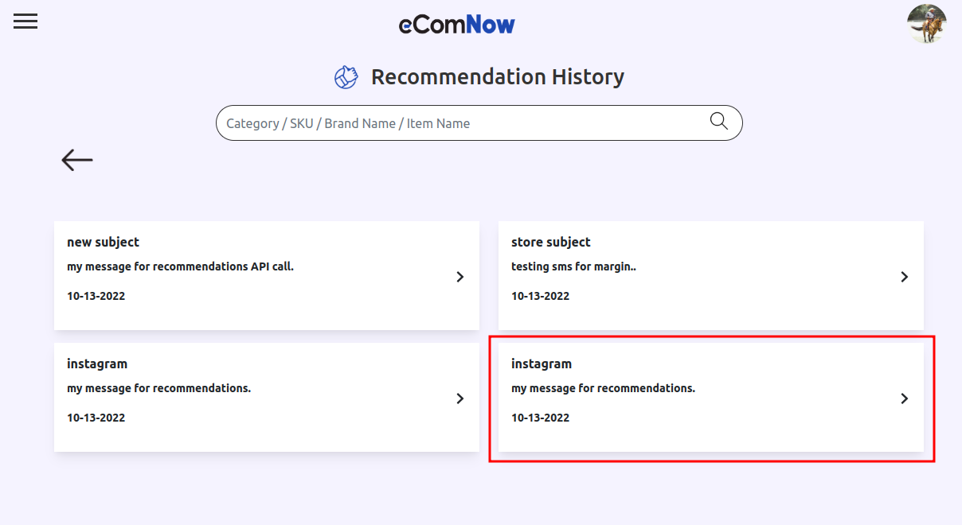
Task: Select the chevron on the new subject card
Action: [459, 276]
